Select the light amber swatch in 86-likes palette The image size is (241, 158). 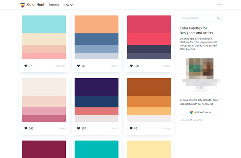tap(149, 111)
